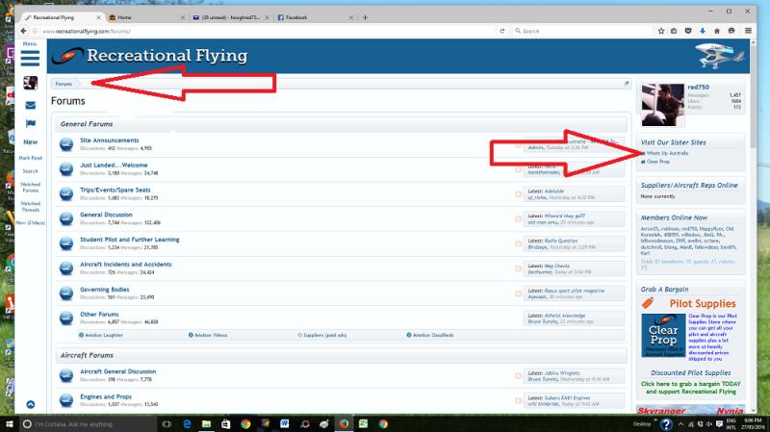This screenshot has width=770, height=432.
Task: Click the Forums breadcrumb
Action: click(64, 84)
